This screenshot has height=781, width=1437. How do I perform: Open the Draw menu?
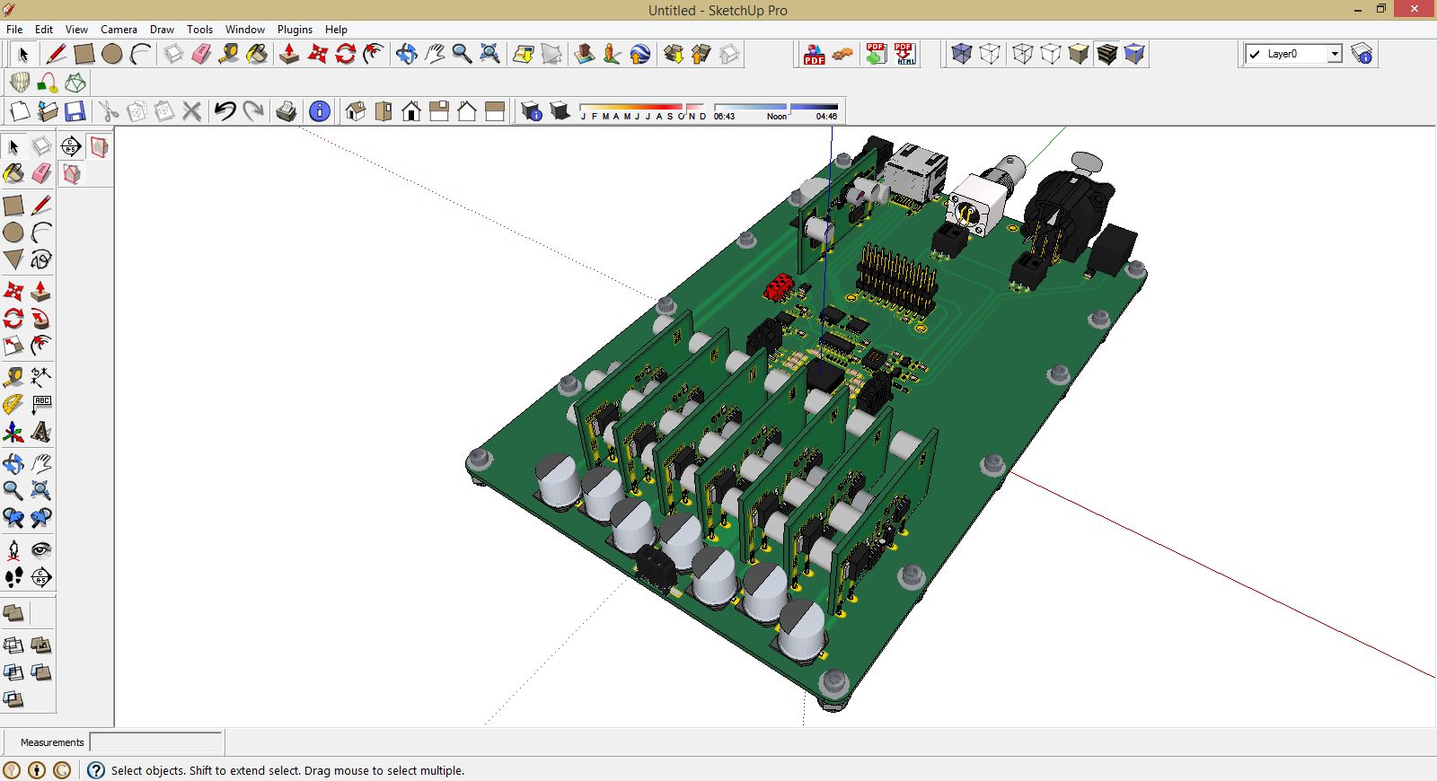[x=162, y=29]
